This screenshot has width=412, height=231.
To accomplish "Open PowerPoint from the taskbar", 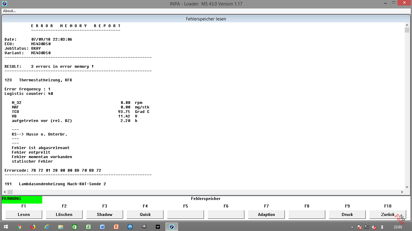I will click(116, 227).
